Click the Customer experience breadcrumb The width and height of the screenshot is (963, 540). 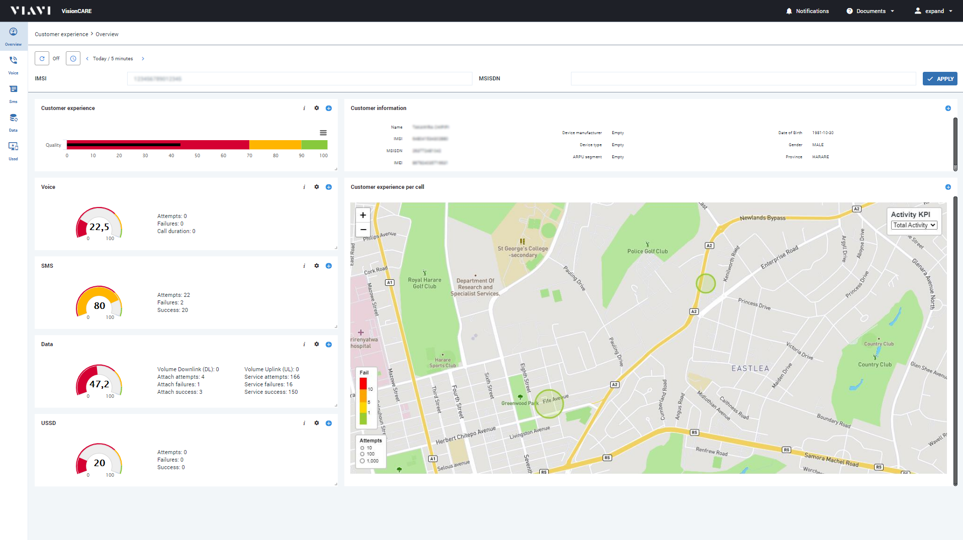point(61,35)
